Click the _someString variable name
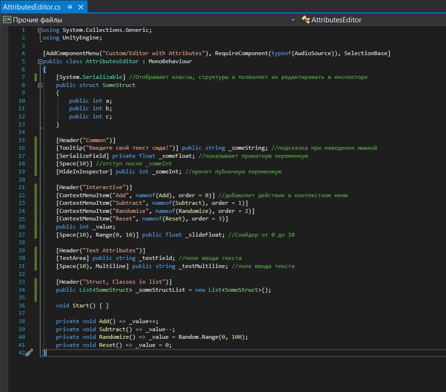Screen dimensions: 446x392 (x=248, y=148)
